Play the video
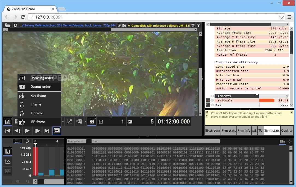 point(27,131)
